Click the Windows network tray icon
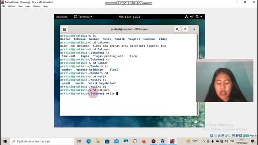The image size is (258, 145). click(222, 141)
